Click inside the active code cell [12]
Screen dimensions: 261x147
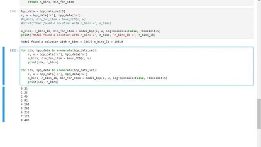click(x=137, y=66)
